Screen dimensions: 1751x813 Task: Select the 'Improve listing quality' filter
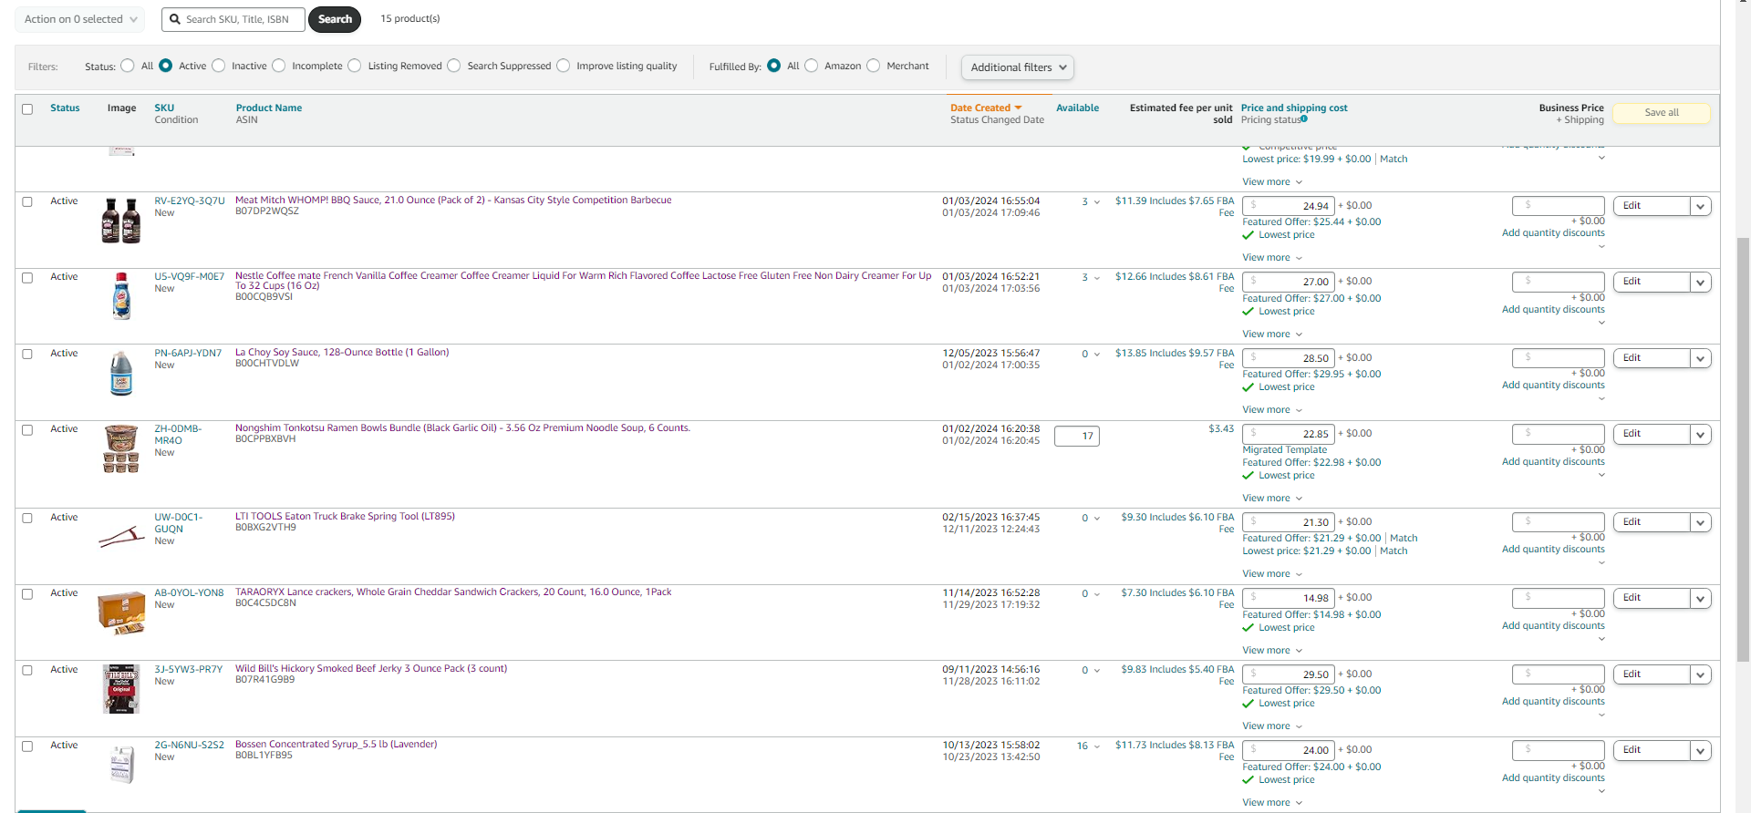pyautogui.click(x=564, y=66)
